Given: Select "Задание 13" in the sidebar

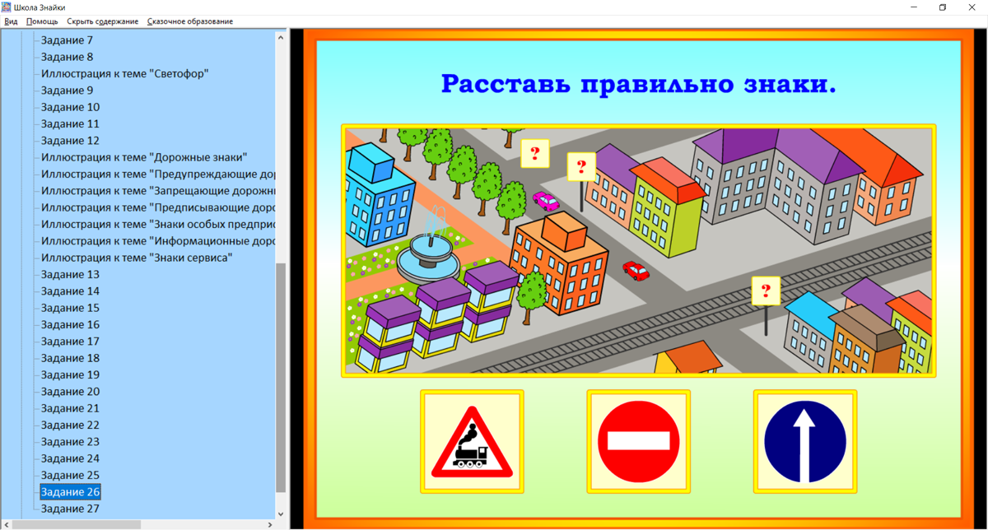Looking at the screenshot, I should pos(70,274).
